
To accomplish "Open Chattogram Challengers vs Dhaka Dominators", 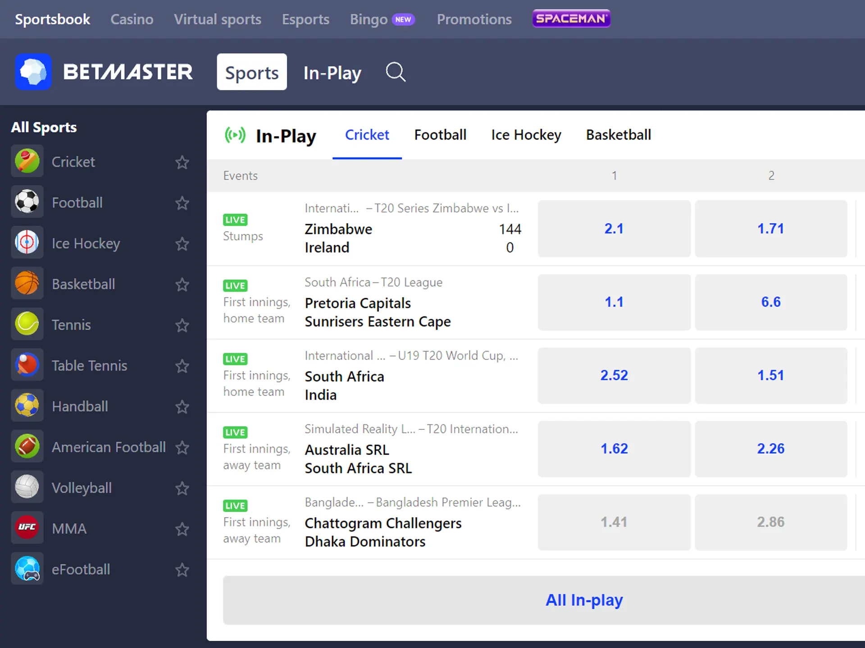I will tap(383, 532).
